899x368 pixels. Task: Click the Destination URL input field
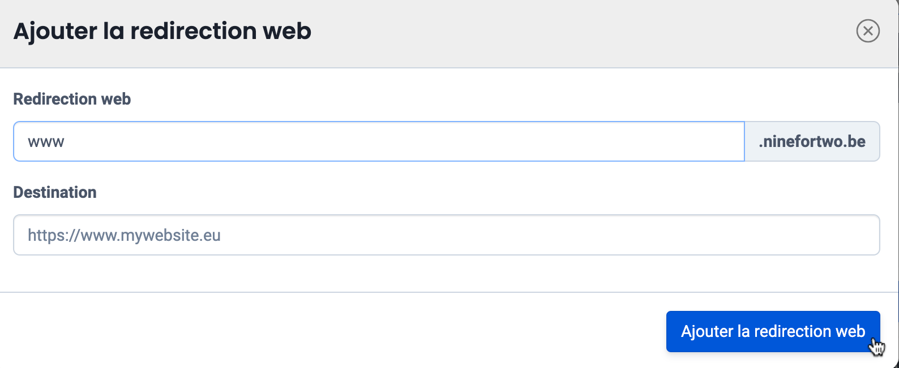point(446,235)
